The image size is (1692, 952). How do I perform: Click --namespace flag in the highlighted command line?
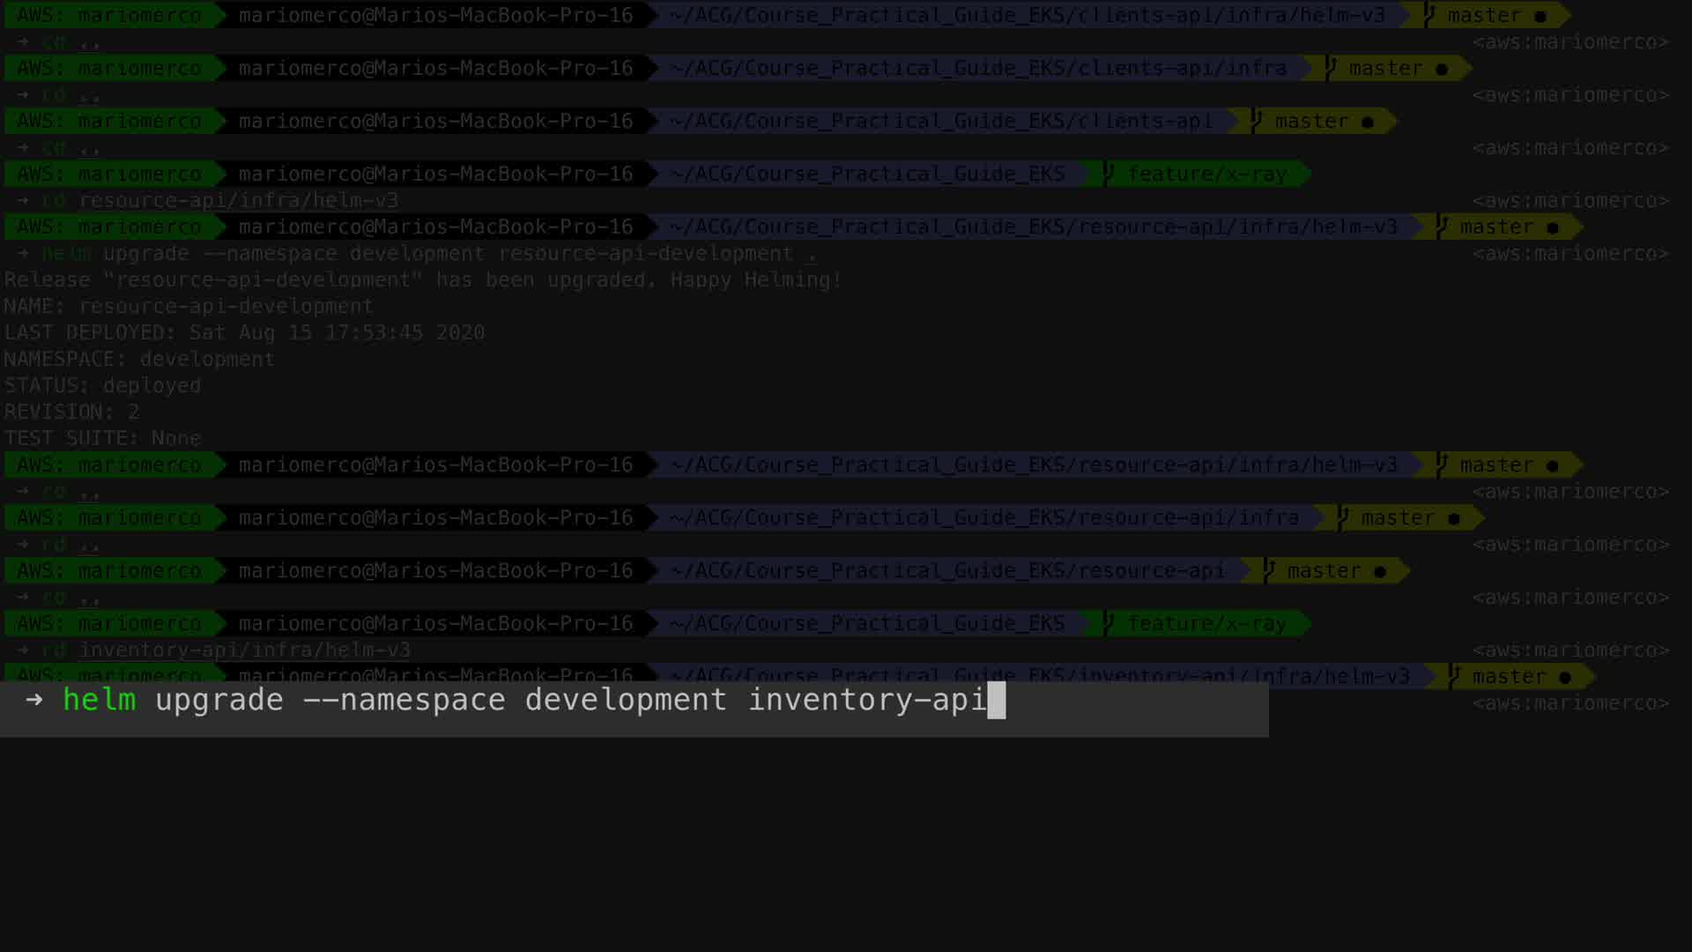tap(404, 701)
